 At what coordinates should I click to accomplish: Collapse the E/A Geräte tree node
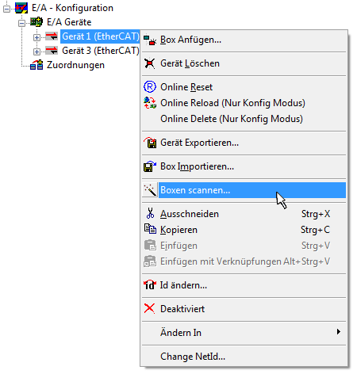pos(21,23)
